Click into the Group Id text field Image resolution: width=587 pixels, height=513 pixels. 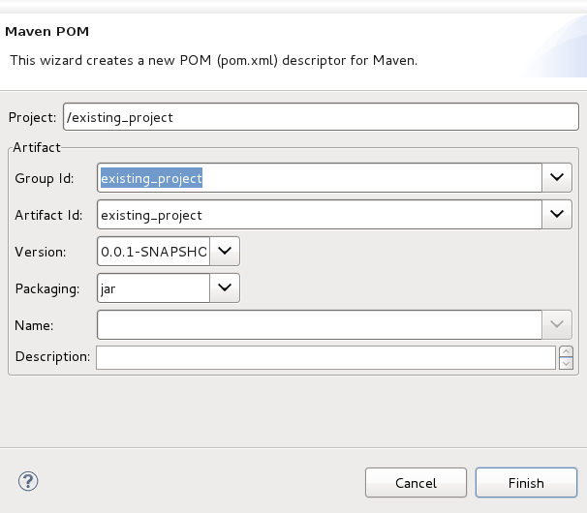pyautogui.click(x=320, y=178)
